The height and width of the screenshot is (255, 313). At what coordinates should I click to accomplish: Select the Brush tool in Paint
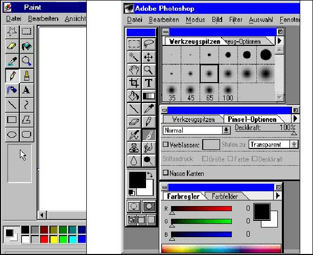tap(27, 76)
